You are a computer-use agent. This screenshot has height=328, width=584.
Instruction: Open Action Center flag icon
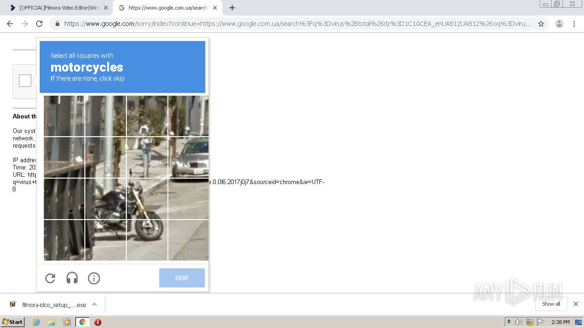pyautogui.click(x=541, y=322)
